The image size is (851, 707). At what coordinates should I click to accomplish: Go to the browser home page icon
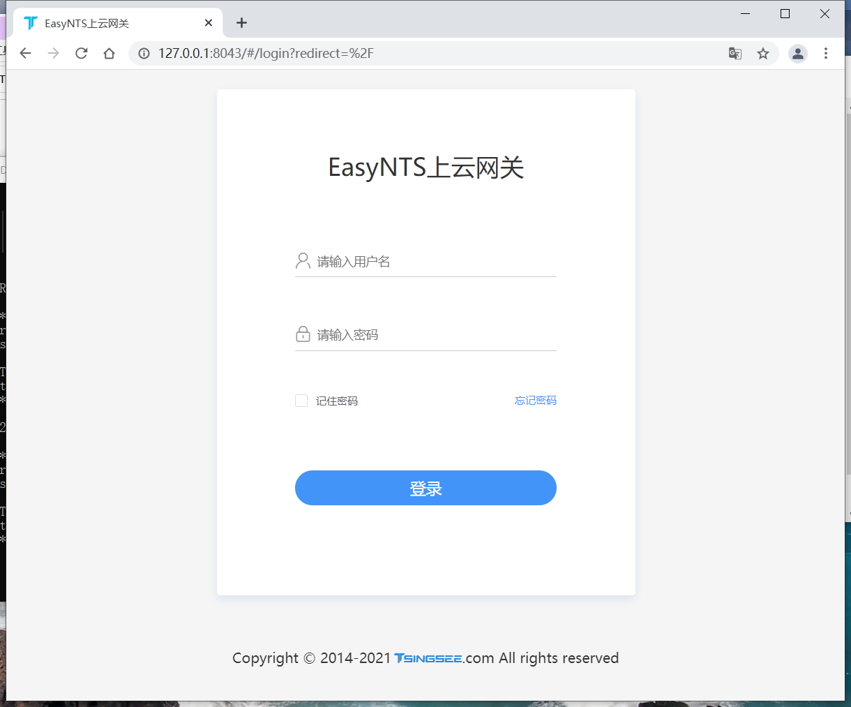click(109, 53)
